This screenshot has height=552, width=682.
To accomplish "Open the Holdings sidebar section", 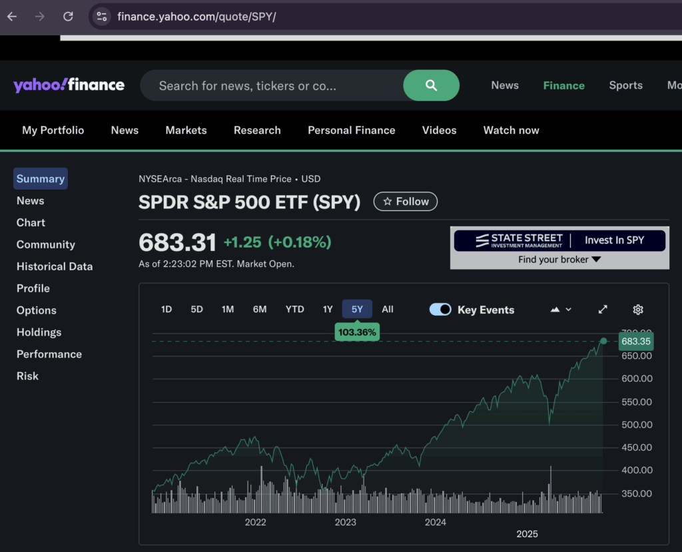I will coord(39,332).
